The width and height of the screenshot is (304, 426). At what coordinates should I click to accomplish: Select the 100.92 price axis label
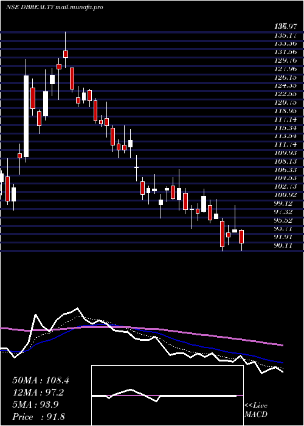tap(285, 195)
